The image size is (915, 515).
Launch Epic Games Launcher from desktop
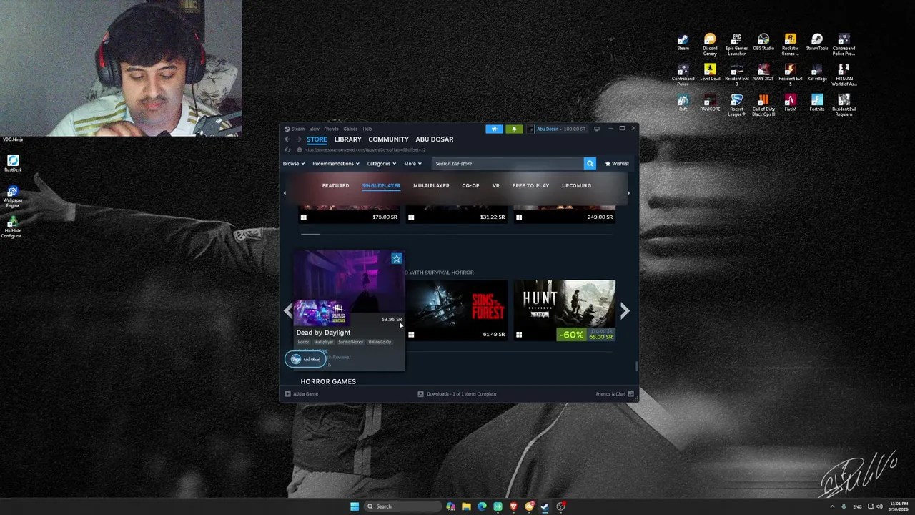pyautogui.click(x=736, y=44)
